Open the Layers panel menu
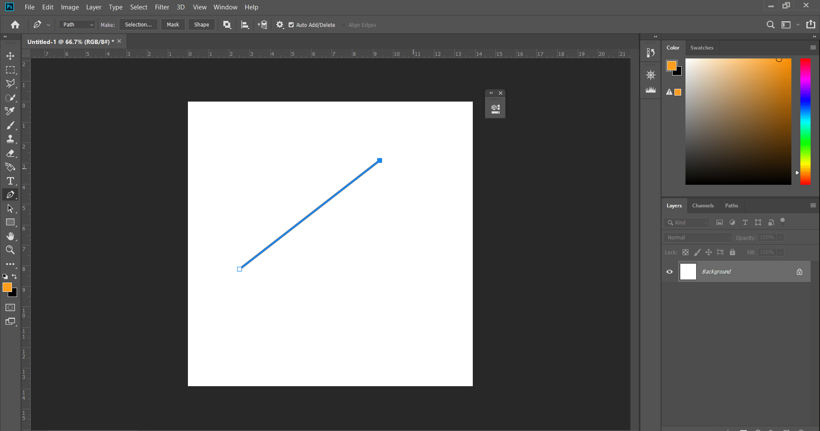 click(x=813, y=205)
